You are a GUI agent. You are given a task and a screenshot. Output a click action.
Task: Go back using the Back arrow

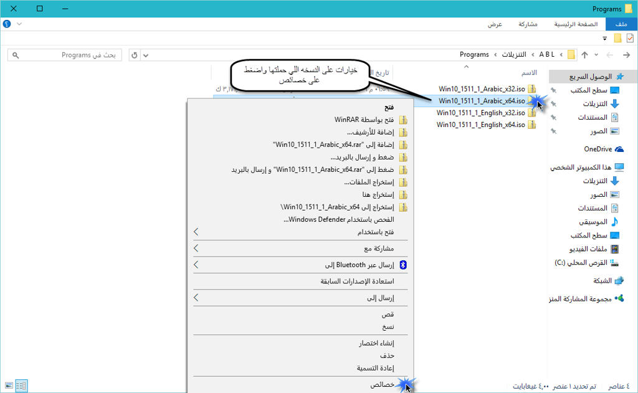point(627,55)
